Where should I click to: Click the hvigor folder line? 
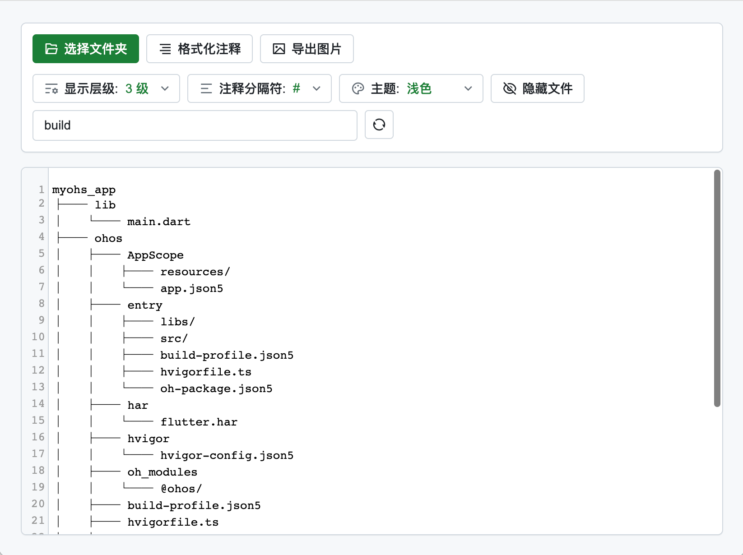point(149,439)
